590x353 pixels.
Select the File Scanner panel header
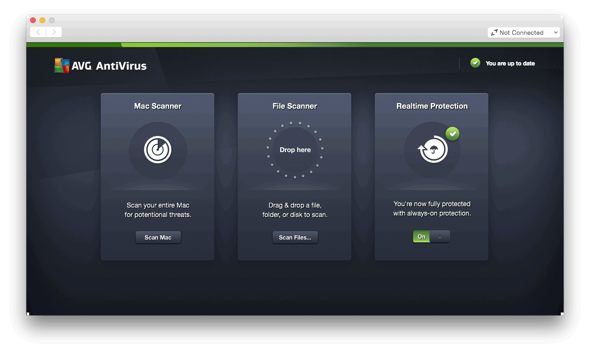click(295, 106)
